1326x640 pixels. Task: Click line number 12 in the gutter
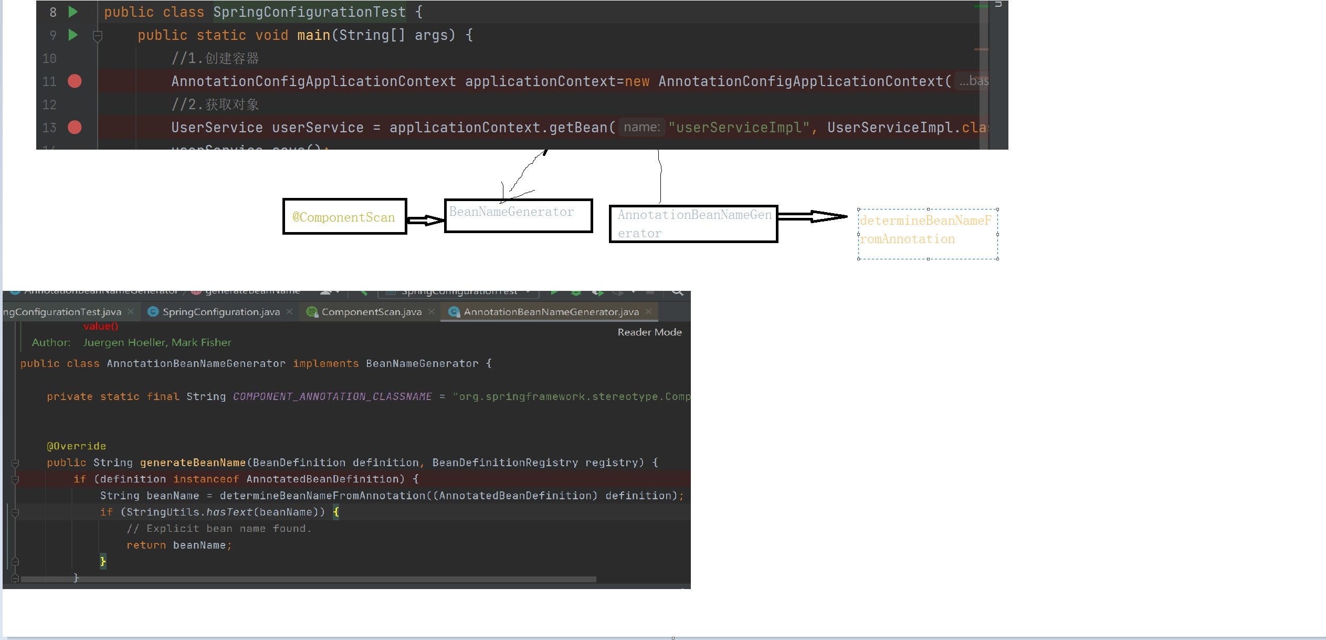click(x=49, y=104)
